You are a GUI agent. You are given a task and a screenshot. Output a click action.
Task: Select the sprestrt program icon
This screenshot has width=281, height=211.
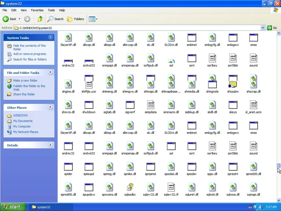(x=233, y=167)
